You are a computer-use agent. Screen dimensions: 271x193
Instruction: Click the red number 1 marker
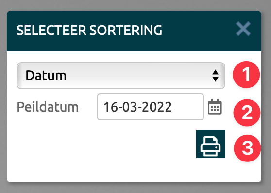pos(246,75)
